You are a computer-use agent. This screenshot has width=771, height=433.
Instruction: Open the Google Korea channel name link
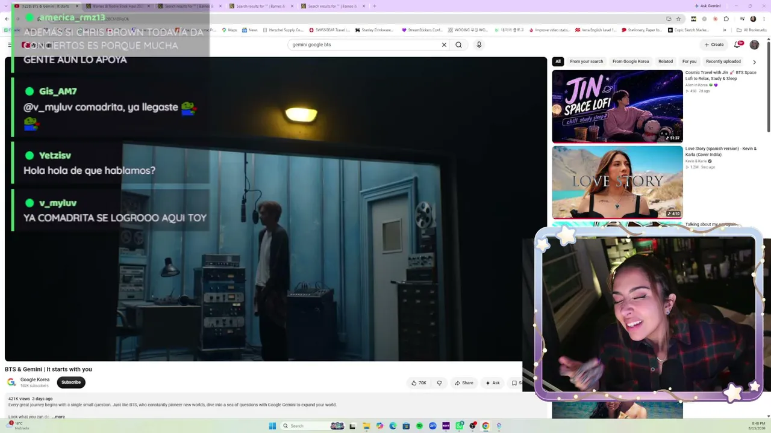pos(35,379)
